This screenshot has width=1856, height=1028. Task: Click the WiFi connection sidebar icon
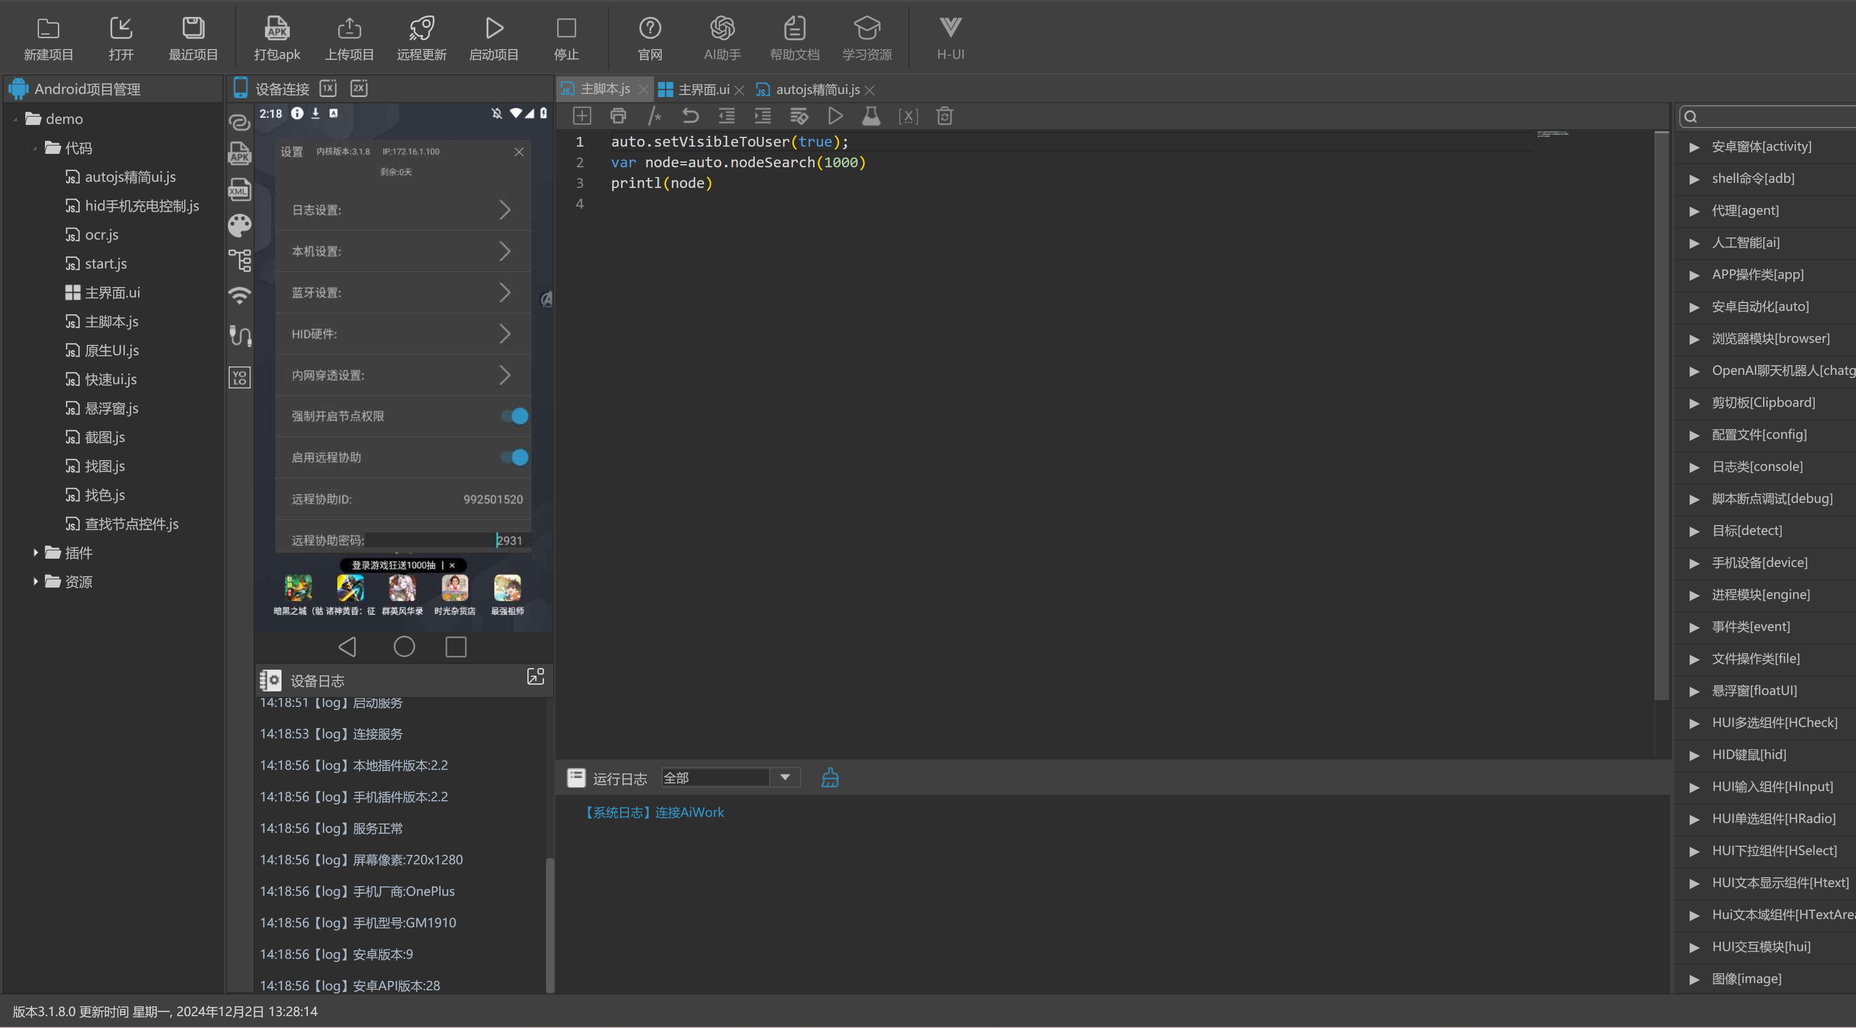tap(240, 295)
